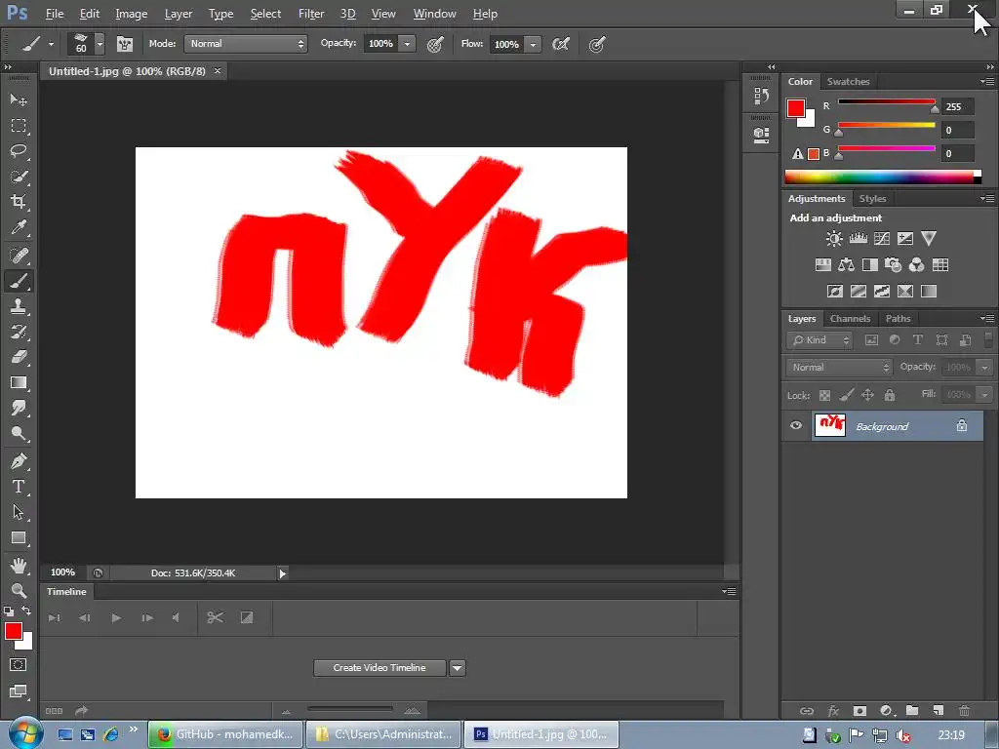Screen dimensions: 999x749
Task: Toggle pressure for brush size
Action: (x=597, y=45)
